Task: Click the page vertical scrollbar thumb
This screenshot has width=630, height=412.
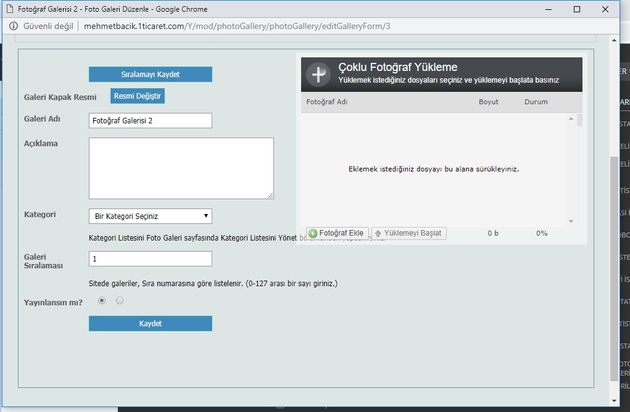Action: click(x=614, y=268)
